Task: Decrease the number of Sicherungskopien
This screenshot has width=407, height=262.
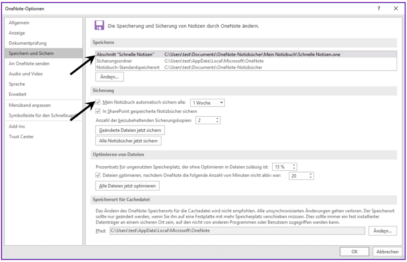Action: tap(217, 122)
